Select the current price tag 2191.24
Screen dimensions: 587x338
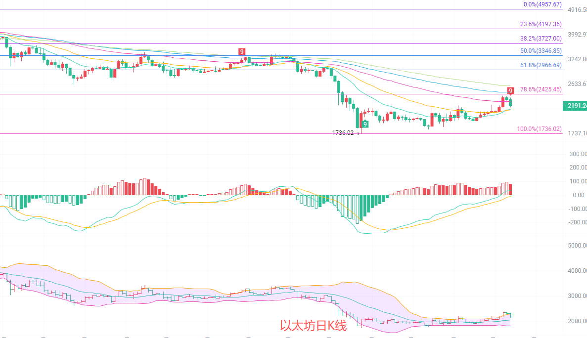pos(575,106)
